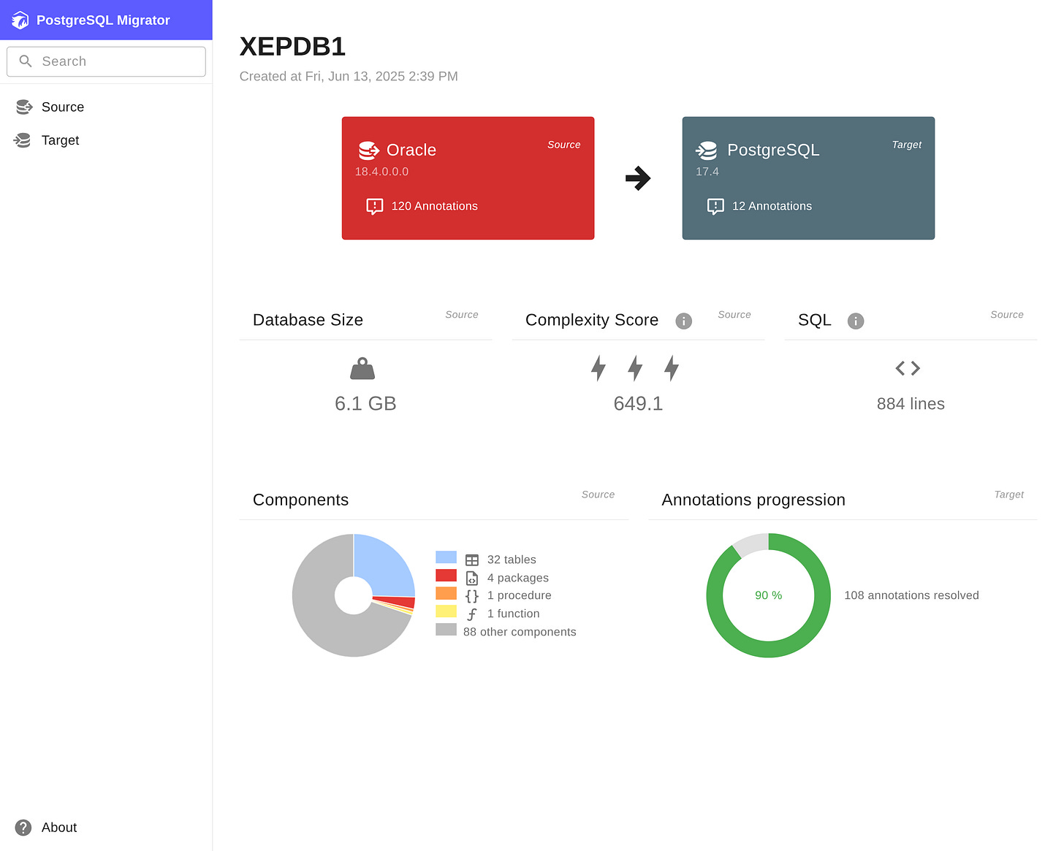Focus the Search input field
The width and height of the screenshot is (1064, 851).
click(106, 61)
